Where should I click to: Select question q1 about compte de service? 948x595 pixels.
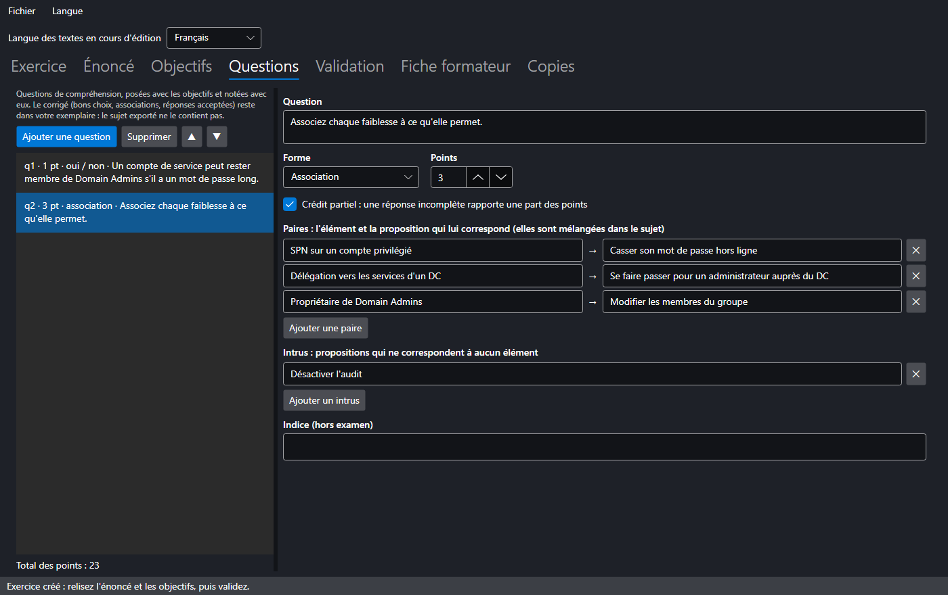coord(145,172)
